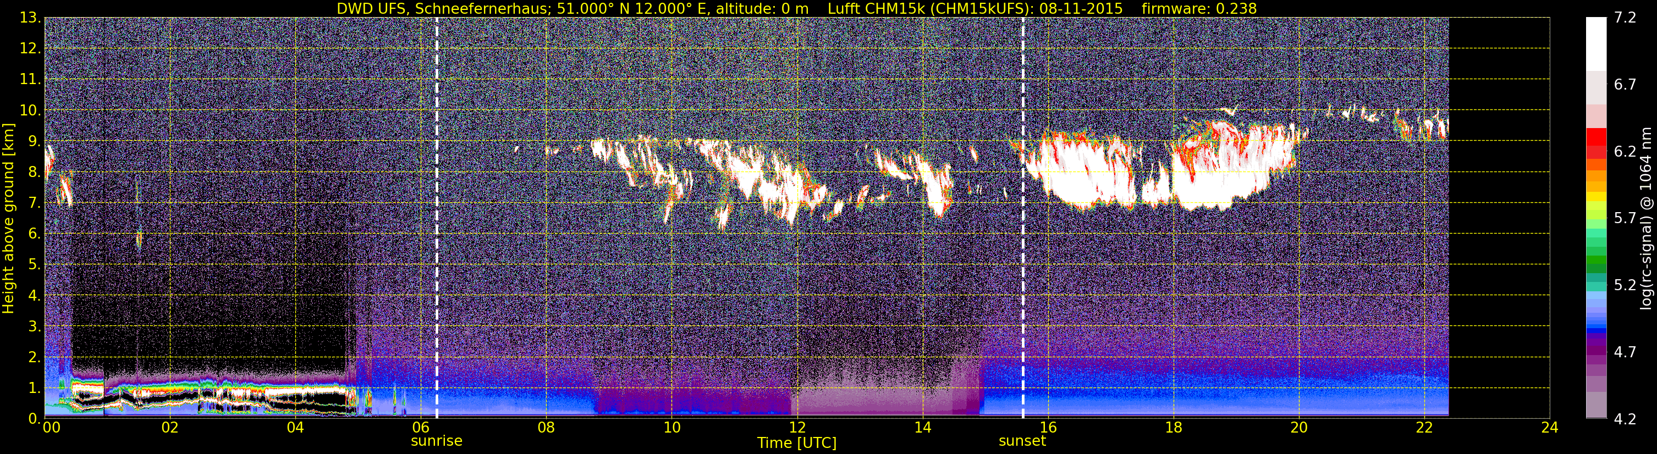This screenshot has width=1657, height=454.
Task: Click the time axis tick label '14'
Action: [x=922, y=428]
